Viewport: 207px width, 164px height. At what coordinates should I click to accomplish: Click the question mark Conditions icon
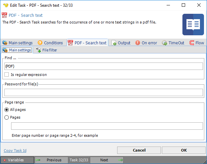40,43
